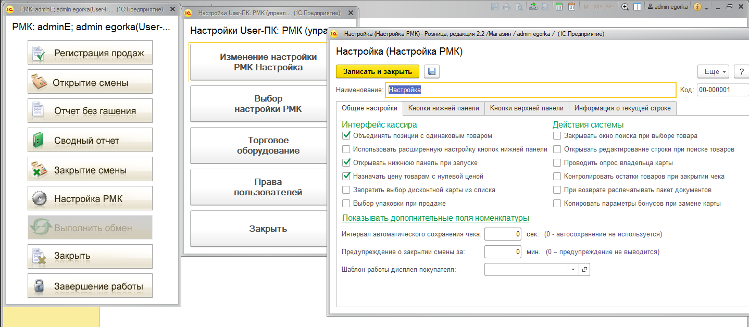
Task: Click Записать и закрыть button
Action: click(378, 71)
